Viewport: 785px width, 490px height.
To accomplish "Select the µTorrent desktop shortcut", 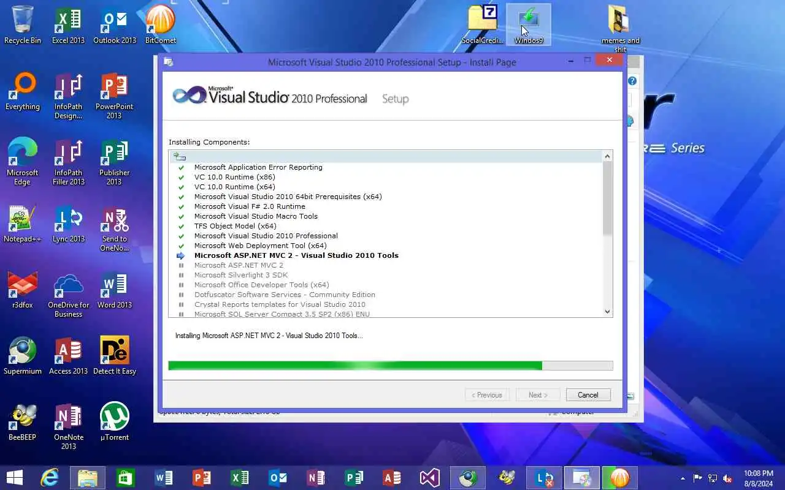I will [115, 422].
